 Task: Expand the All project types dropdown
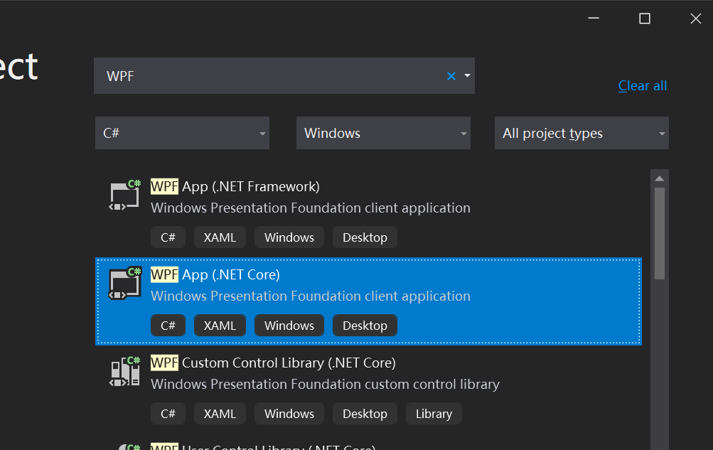pos(581,133)
